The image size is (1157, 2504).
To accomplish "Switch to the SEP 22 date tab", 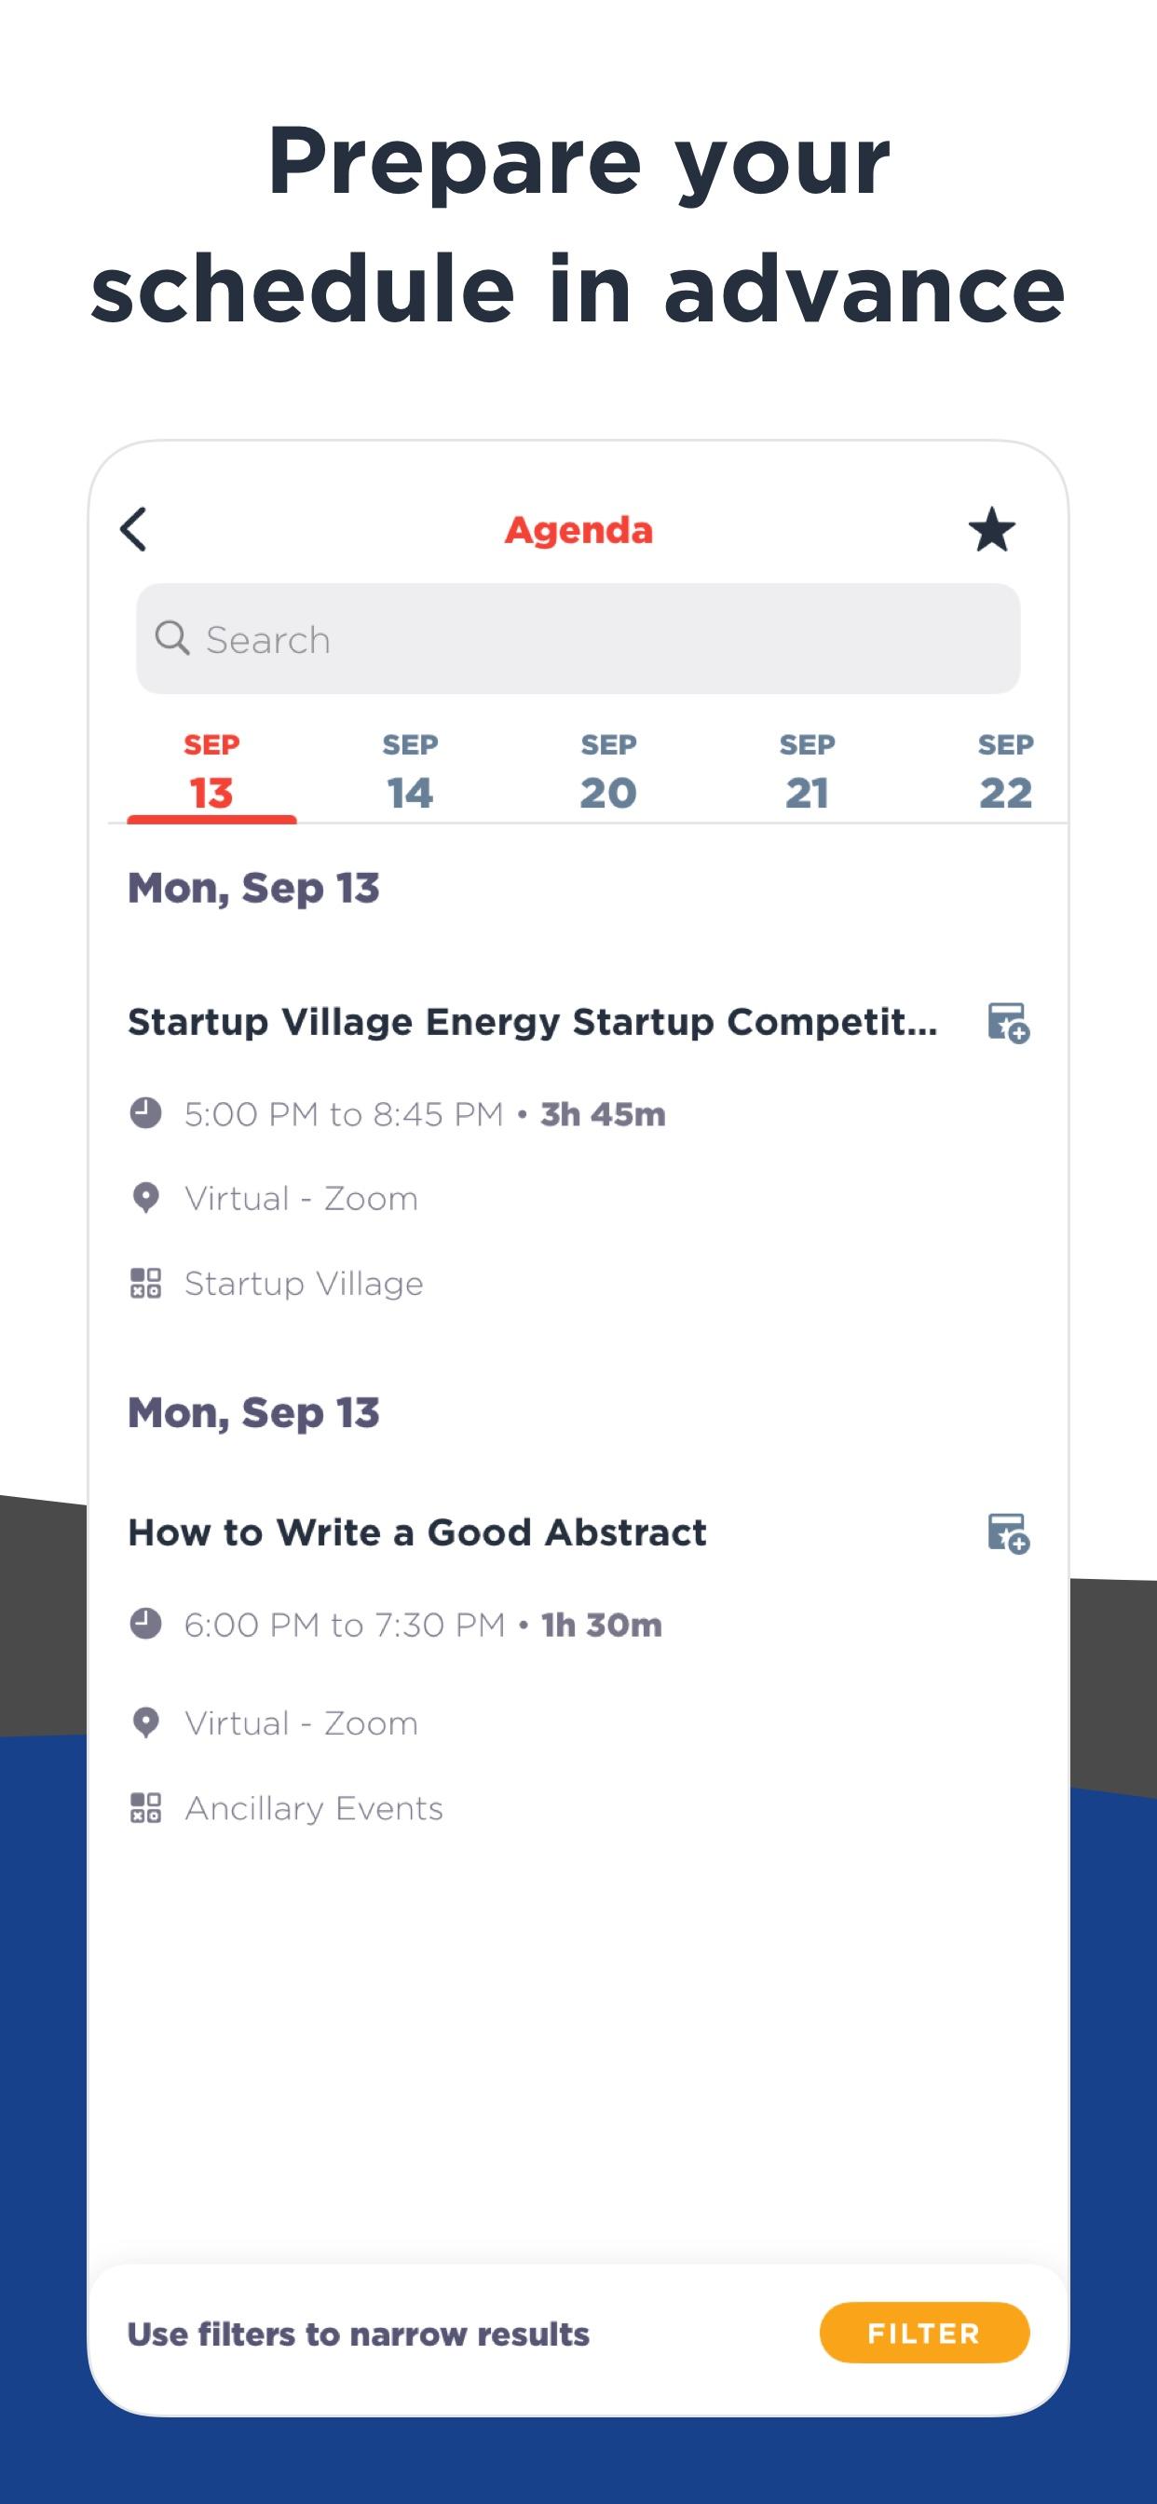I will point(1005,773).
